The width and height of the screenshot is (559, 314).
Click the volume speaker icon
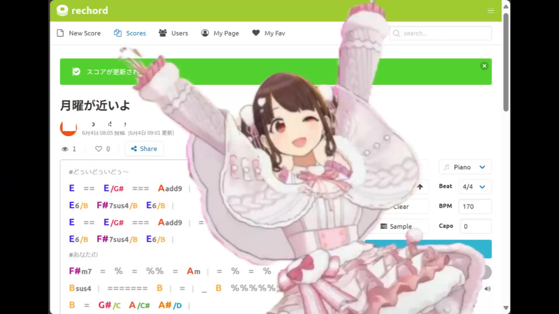click(487, 289)
